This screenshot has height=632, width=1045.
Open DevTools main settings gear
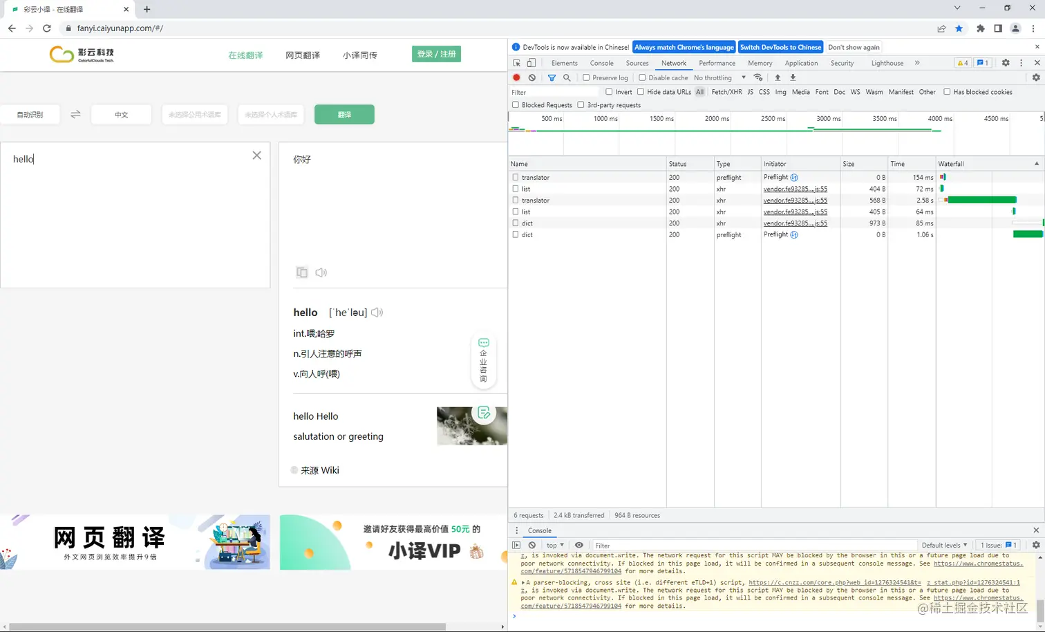[1006, 63]
